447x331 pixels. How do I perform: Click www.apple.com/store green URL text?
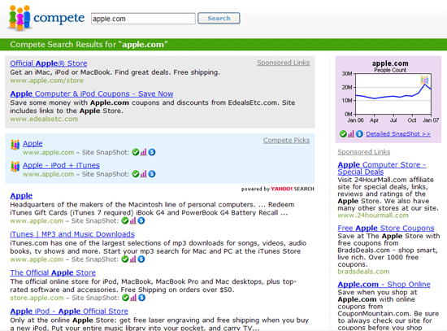point(47,81)
